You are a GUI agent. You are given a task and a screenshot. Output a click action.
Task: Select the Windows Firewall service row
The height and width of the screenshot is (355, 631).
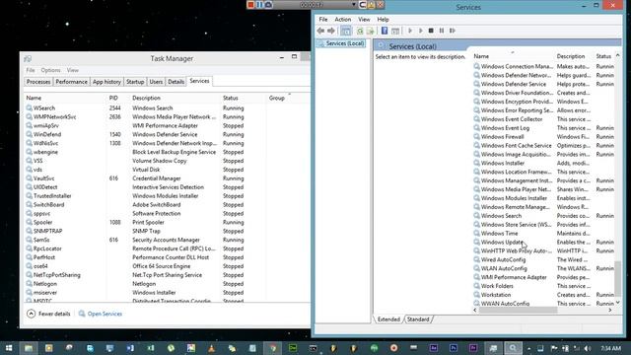click(x=543, y=137)
